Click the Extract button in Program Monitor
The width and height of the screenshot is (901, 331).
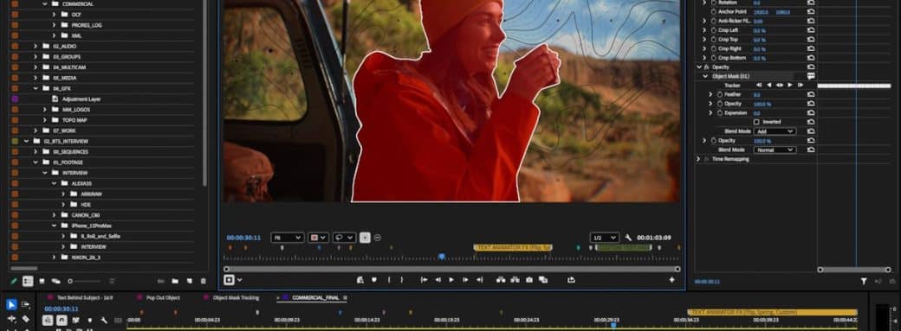point(515,280)
